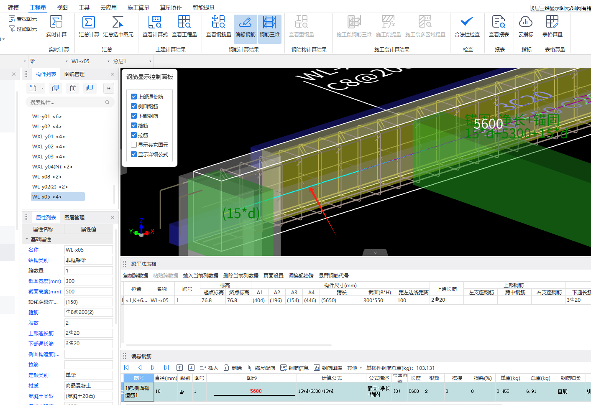The height and width of the screenshot is (405, 591).
Task: Click the copy component icon
Action: click(55, 88)
